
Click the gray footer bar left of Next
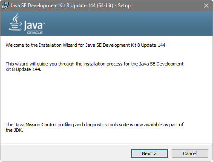click(65, 153)
